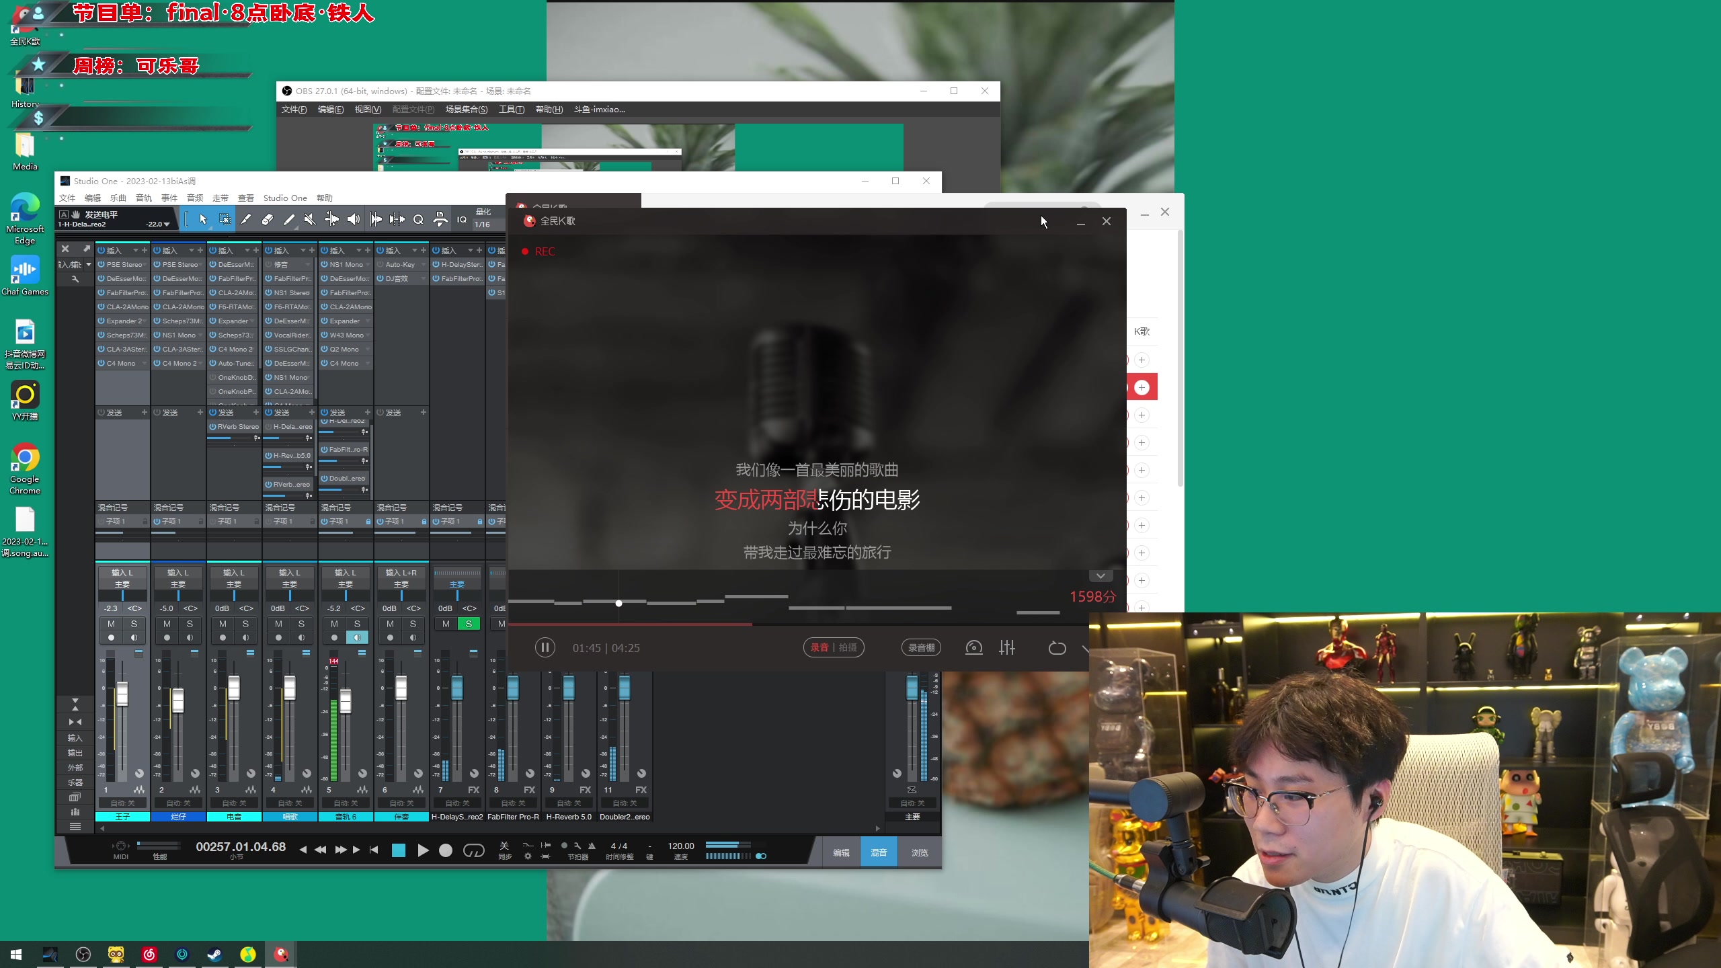Image resolution: width=1721 pixels, height=968 pixels.
Task: Switch to the 浏览 tab
Action: (x=919, y=852)
